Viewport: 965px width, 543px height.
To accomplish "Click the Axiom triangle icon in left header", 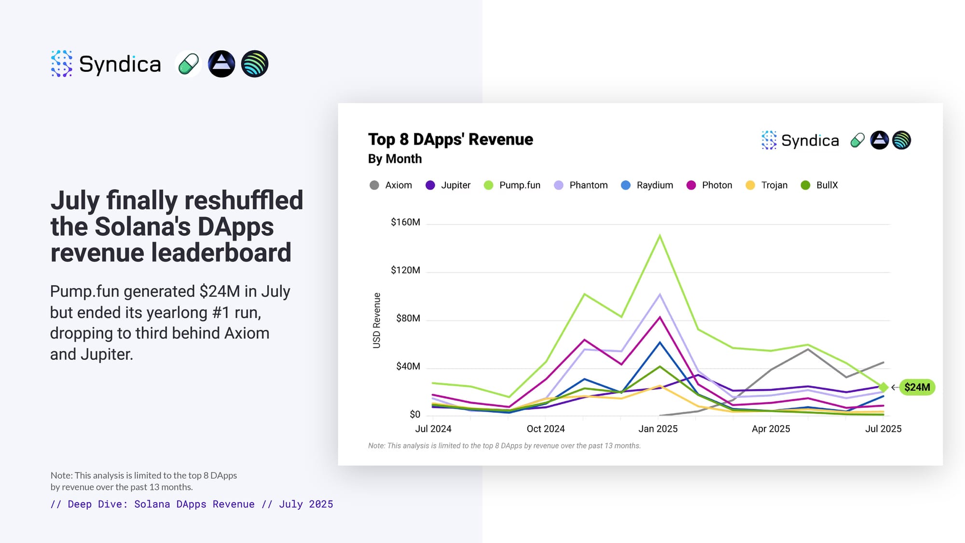I will (221, 64).
